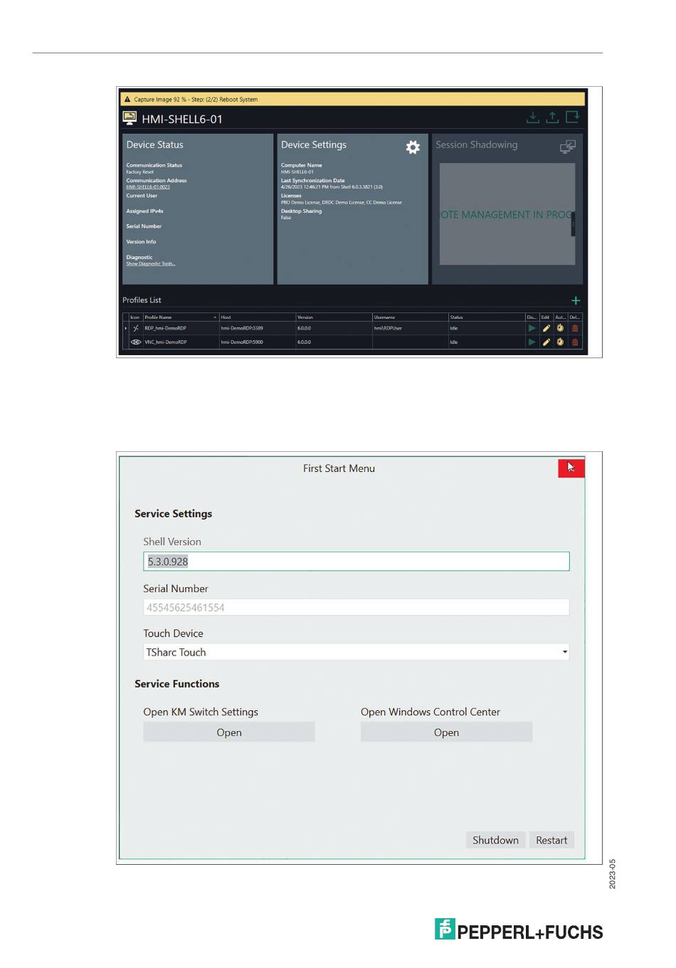The height and width of the screenshot is (968, 676).
Task: Click the Service Functions heading
Action: pyautogui.click(x=177, y=683)
